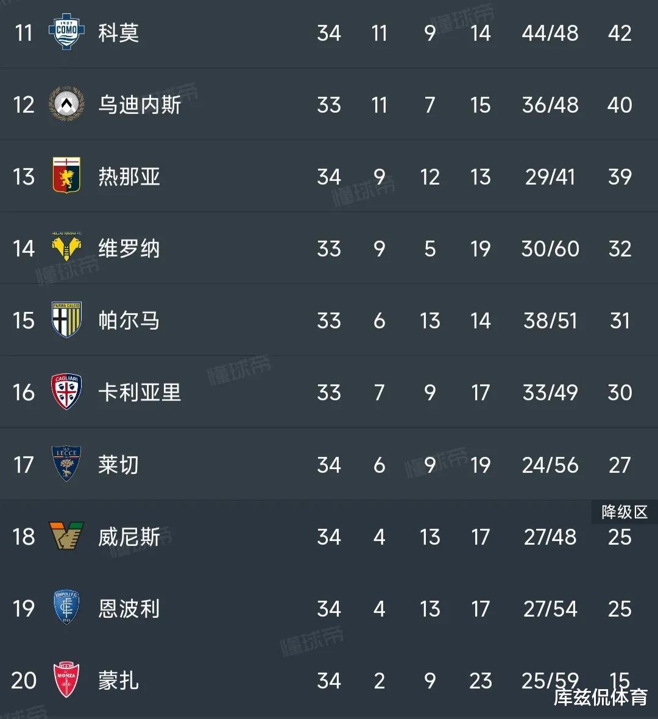Click the 库兹侃体育 watermark text
This screenshot has height=719, width=658.
click(601, 698)
